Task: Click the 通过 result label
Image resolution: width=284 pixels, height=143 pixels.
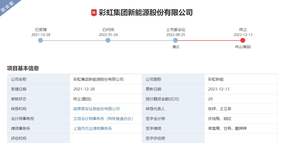Action: point(176,47)
